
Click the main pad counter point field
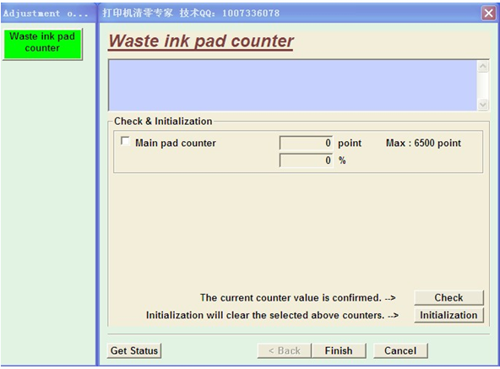pyautogui.click(x=306, y=143)
